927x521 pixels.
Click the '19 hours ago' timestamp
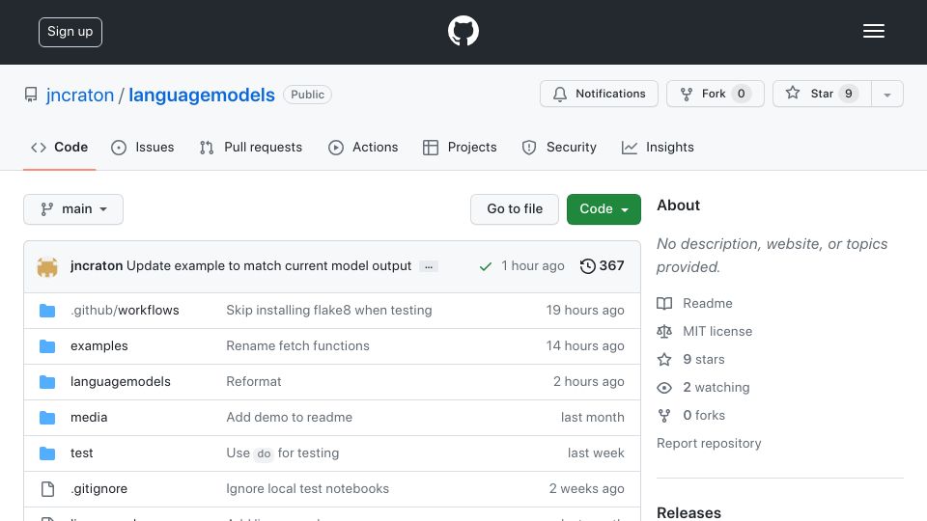[x=585, y=310]
